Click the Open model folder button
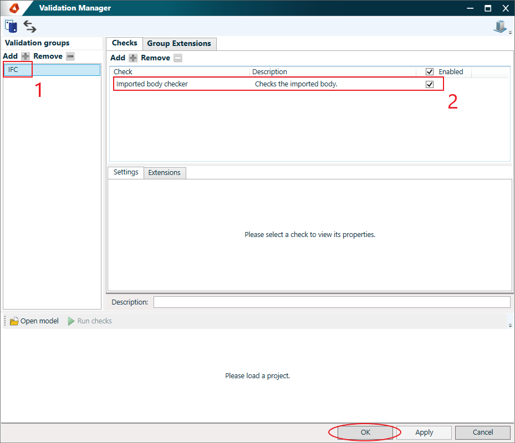 point(34,321)
